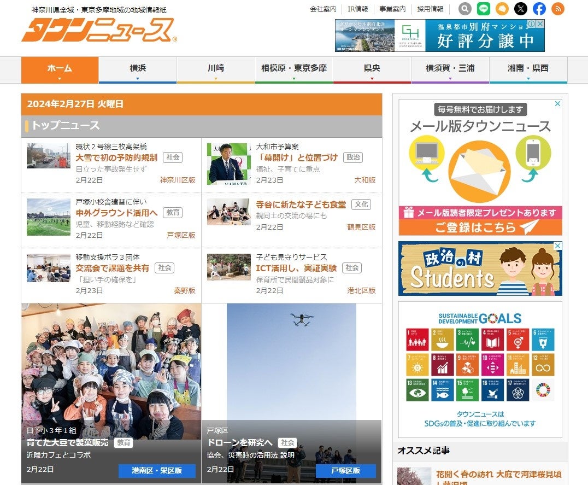The height and width of the screenshot is (485, 588).
Task: Expand dropdown arrow under 横須賀・三浦
Action: [x=450, y=79]
